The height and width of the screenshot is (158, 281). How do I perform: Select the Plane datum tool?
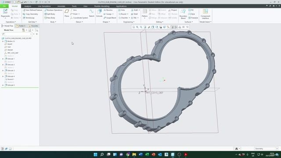click(67, 13)
